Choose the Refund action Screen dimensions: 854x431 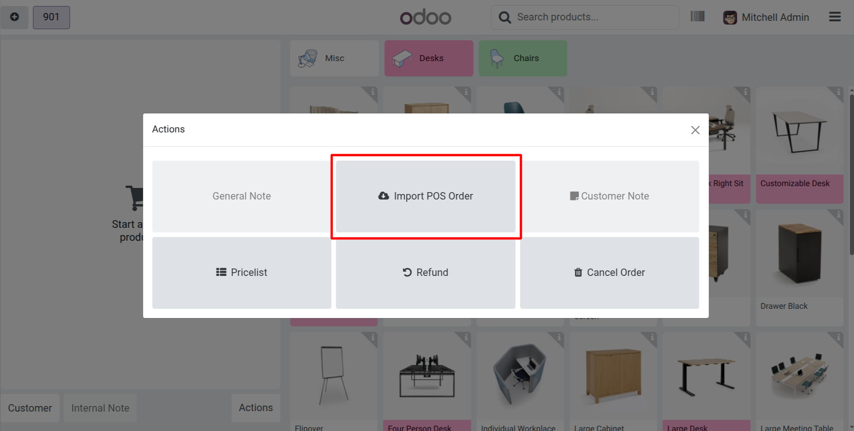coord(426,273)
